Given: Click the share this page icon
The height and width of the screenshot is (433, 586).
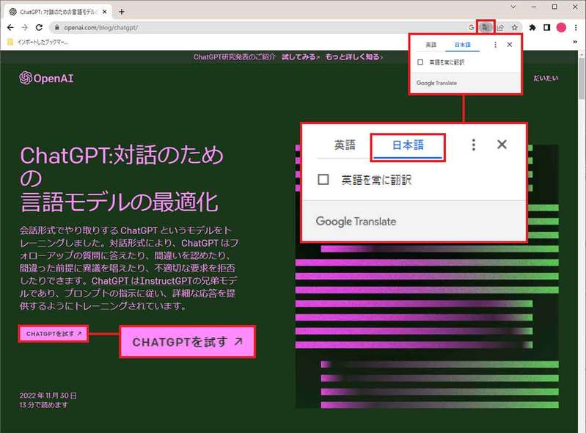Looking at the screenshot, I should [500, 27].
